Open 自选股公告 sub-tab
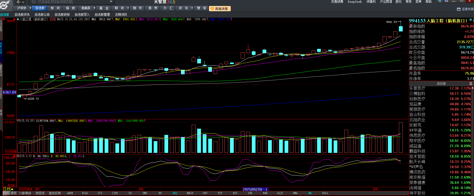The width and height of the screenshot is (474, 196). coord(42,15)
